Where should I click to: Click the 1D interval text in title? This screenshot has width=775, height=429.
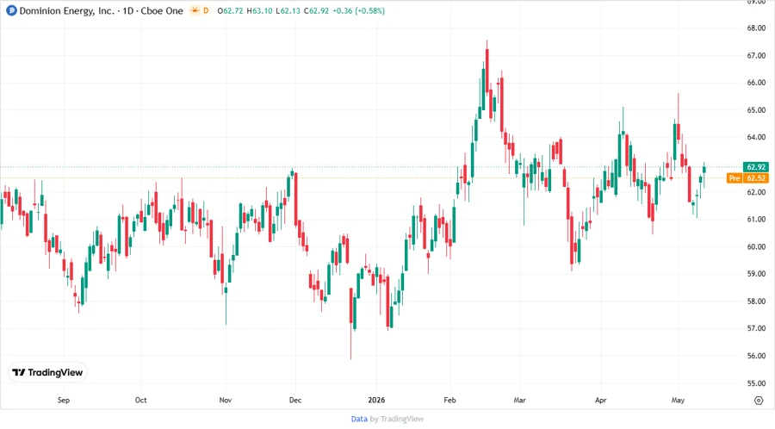(x=128, y=10)
